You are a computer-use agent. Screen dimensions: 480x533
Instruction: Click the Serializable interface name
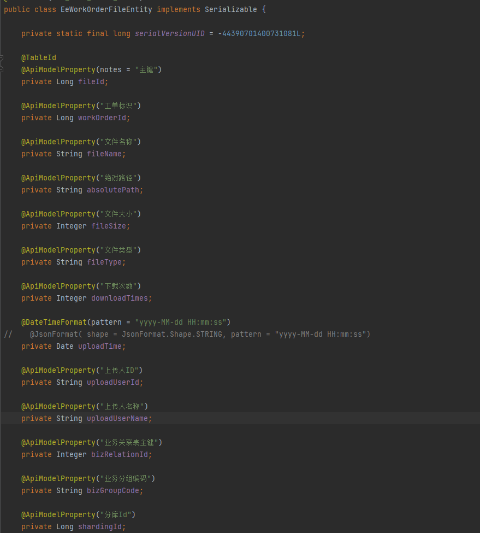231,9
